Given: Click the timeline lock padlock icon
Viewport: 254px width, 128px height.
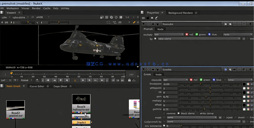Looking at the screenshot, I should pyautogui.click(x=129, y=80).
